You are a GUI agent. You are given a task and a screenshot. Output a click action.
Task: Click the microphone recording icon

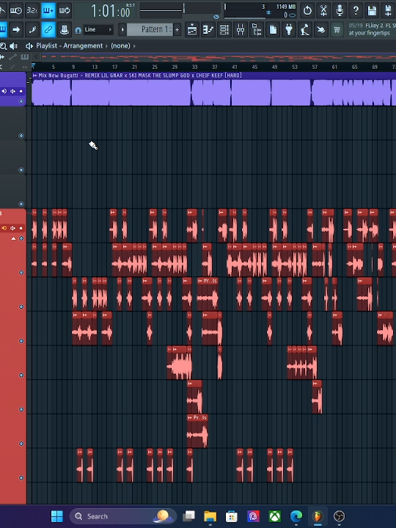click(x=340, y=11)
